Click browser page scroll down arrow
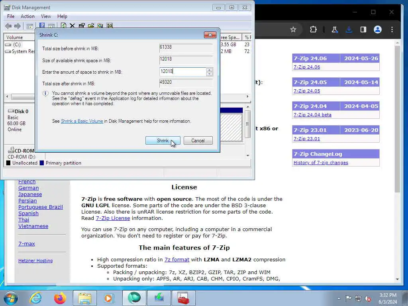This screenshot has width=408, height=306. click(397, 279)
